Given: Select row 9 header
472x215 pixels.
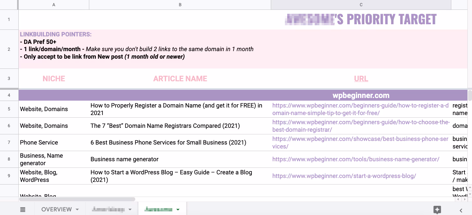Looking at the screenshot, I should coord(9,176).
